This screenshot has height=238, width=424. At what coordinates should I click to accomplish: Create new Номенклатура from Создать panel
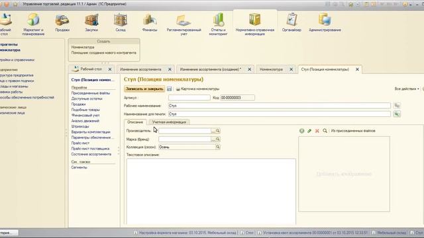(x=83, y=47)
